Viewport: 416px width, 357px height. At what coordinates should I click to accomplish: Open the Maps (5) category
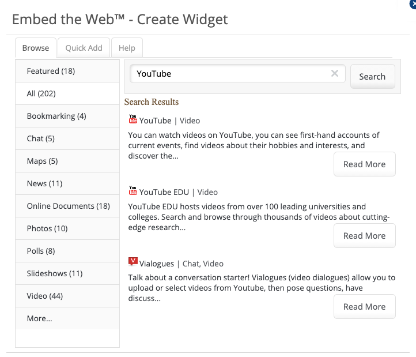coord(67,161)
